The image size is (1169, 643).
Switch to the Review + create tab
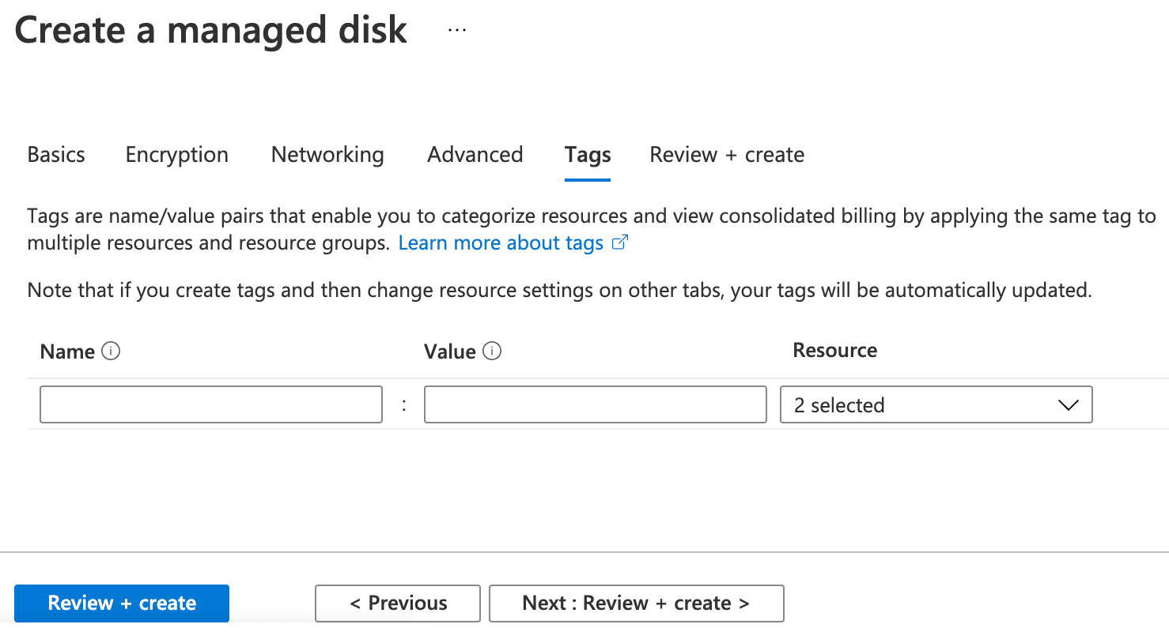tap(726, 155)
